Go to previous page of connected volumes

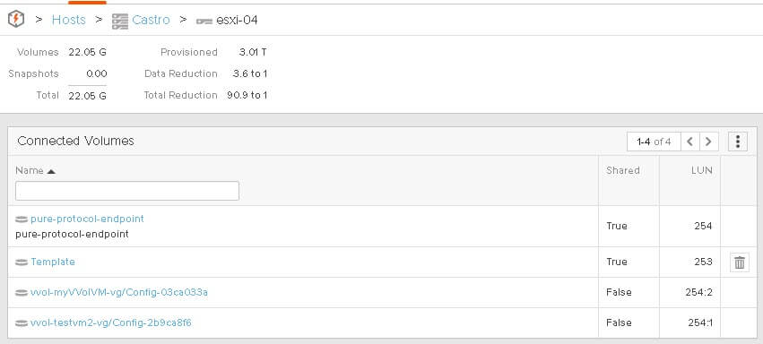pyautogui.click(x=690, y=142)
